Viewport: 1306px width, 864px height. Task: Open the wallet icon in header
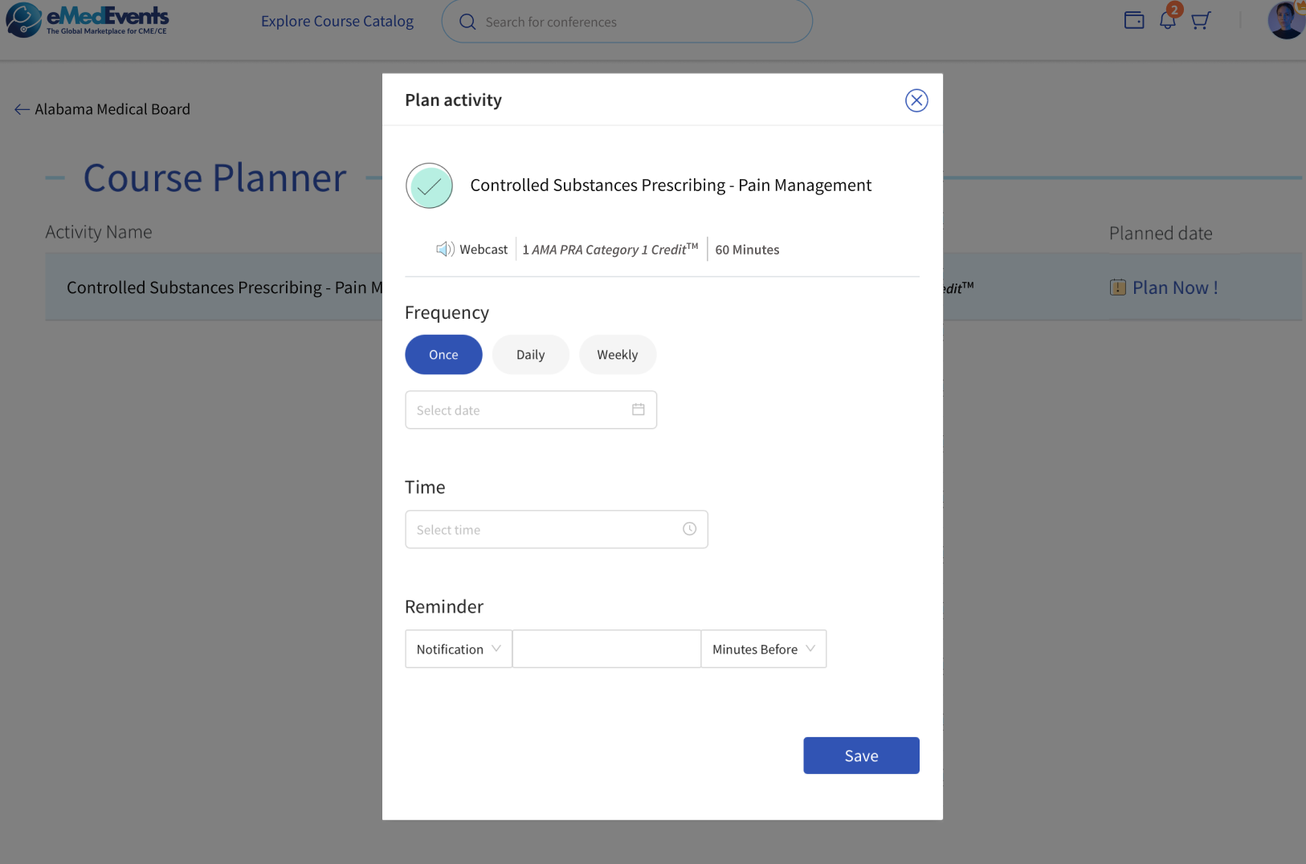coord(1134,21)
